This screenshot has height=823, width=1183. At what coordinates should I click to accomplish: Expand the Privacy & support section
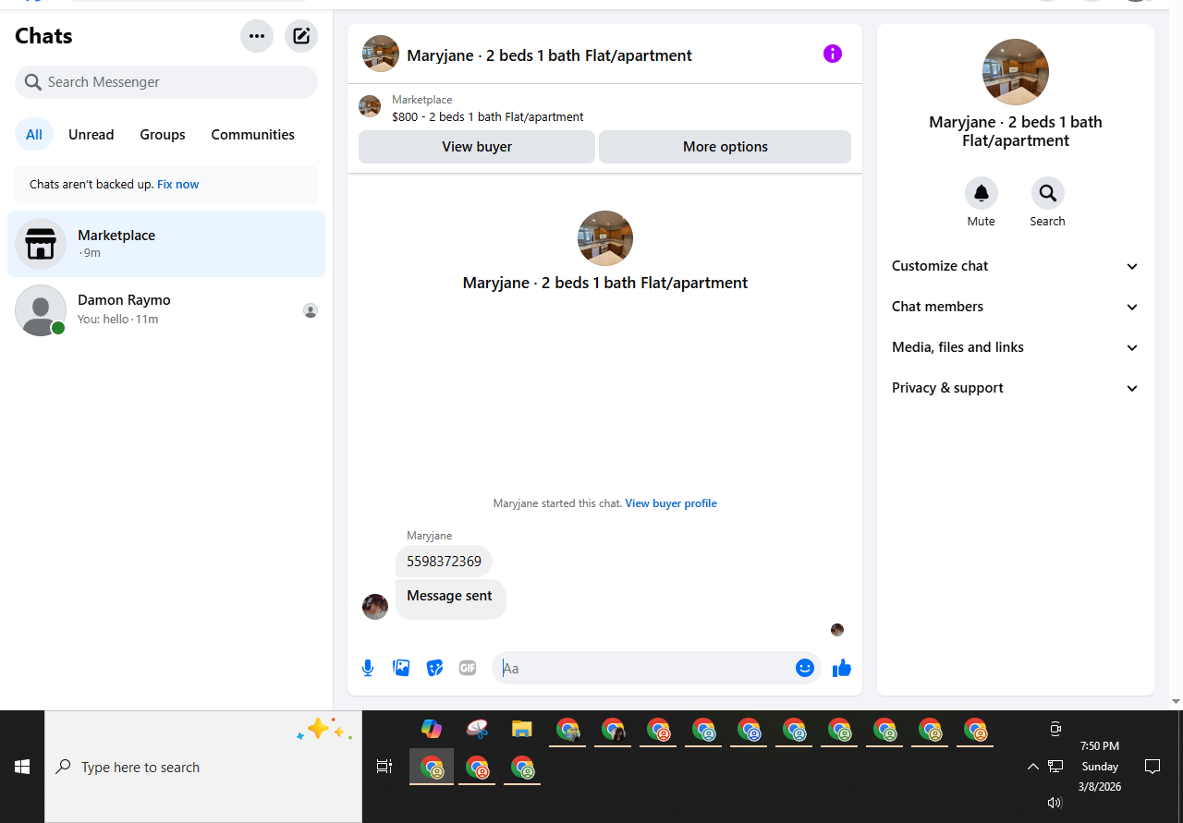tap(1016, 388)
